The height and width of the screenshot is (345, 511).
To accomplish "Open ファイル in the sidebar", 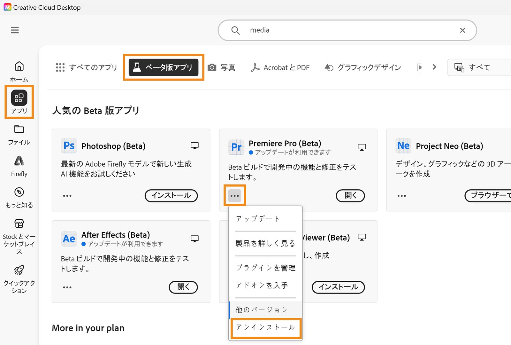I will [19, 135].
